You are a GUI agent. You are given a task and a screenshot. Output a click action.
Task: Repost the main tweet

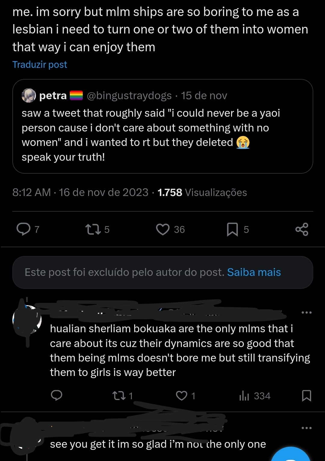tap(93, 229)
